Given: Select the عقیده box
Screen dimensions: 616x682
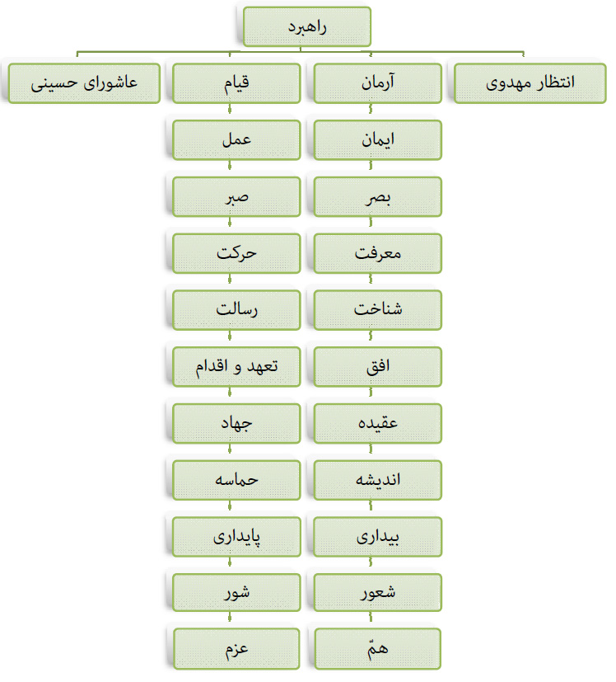Looking at the screenshot, I should tap(378, 423).
